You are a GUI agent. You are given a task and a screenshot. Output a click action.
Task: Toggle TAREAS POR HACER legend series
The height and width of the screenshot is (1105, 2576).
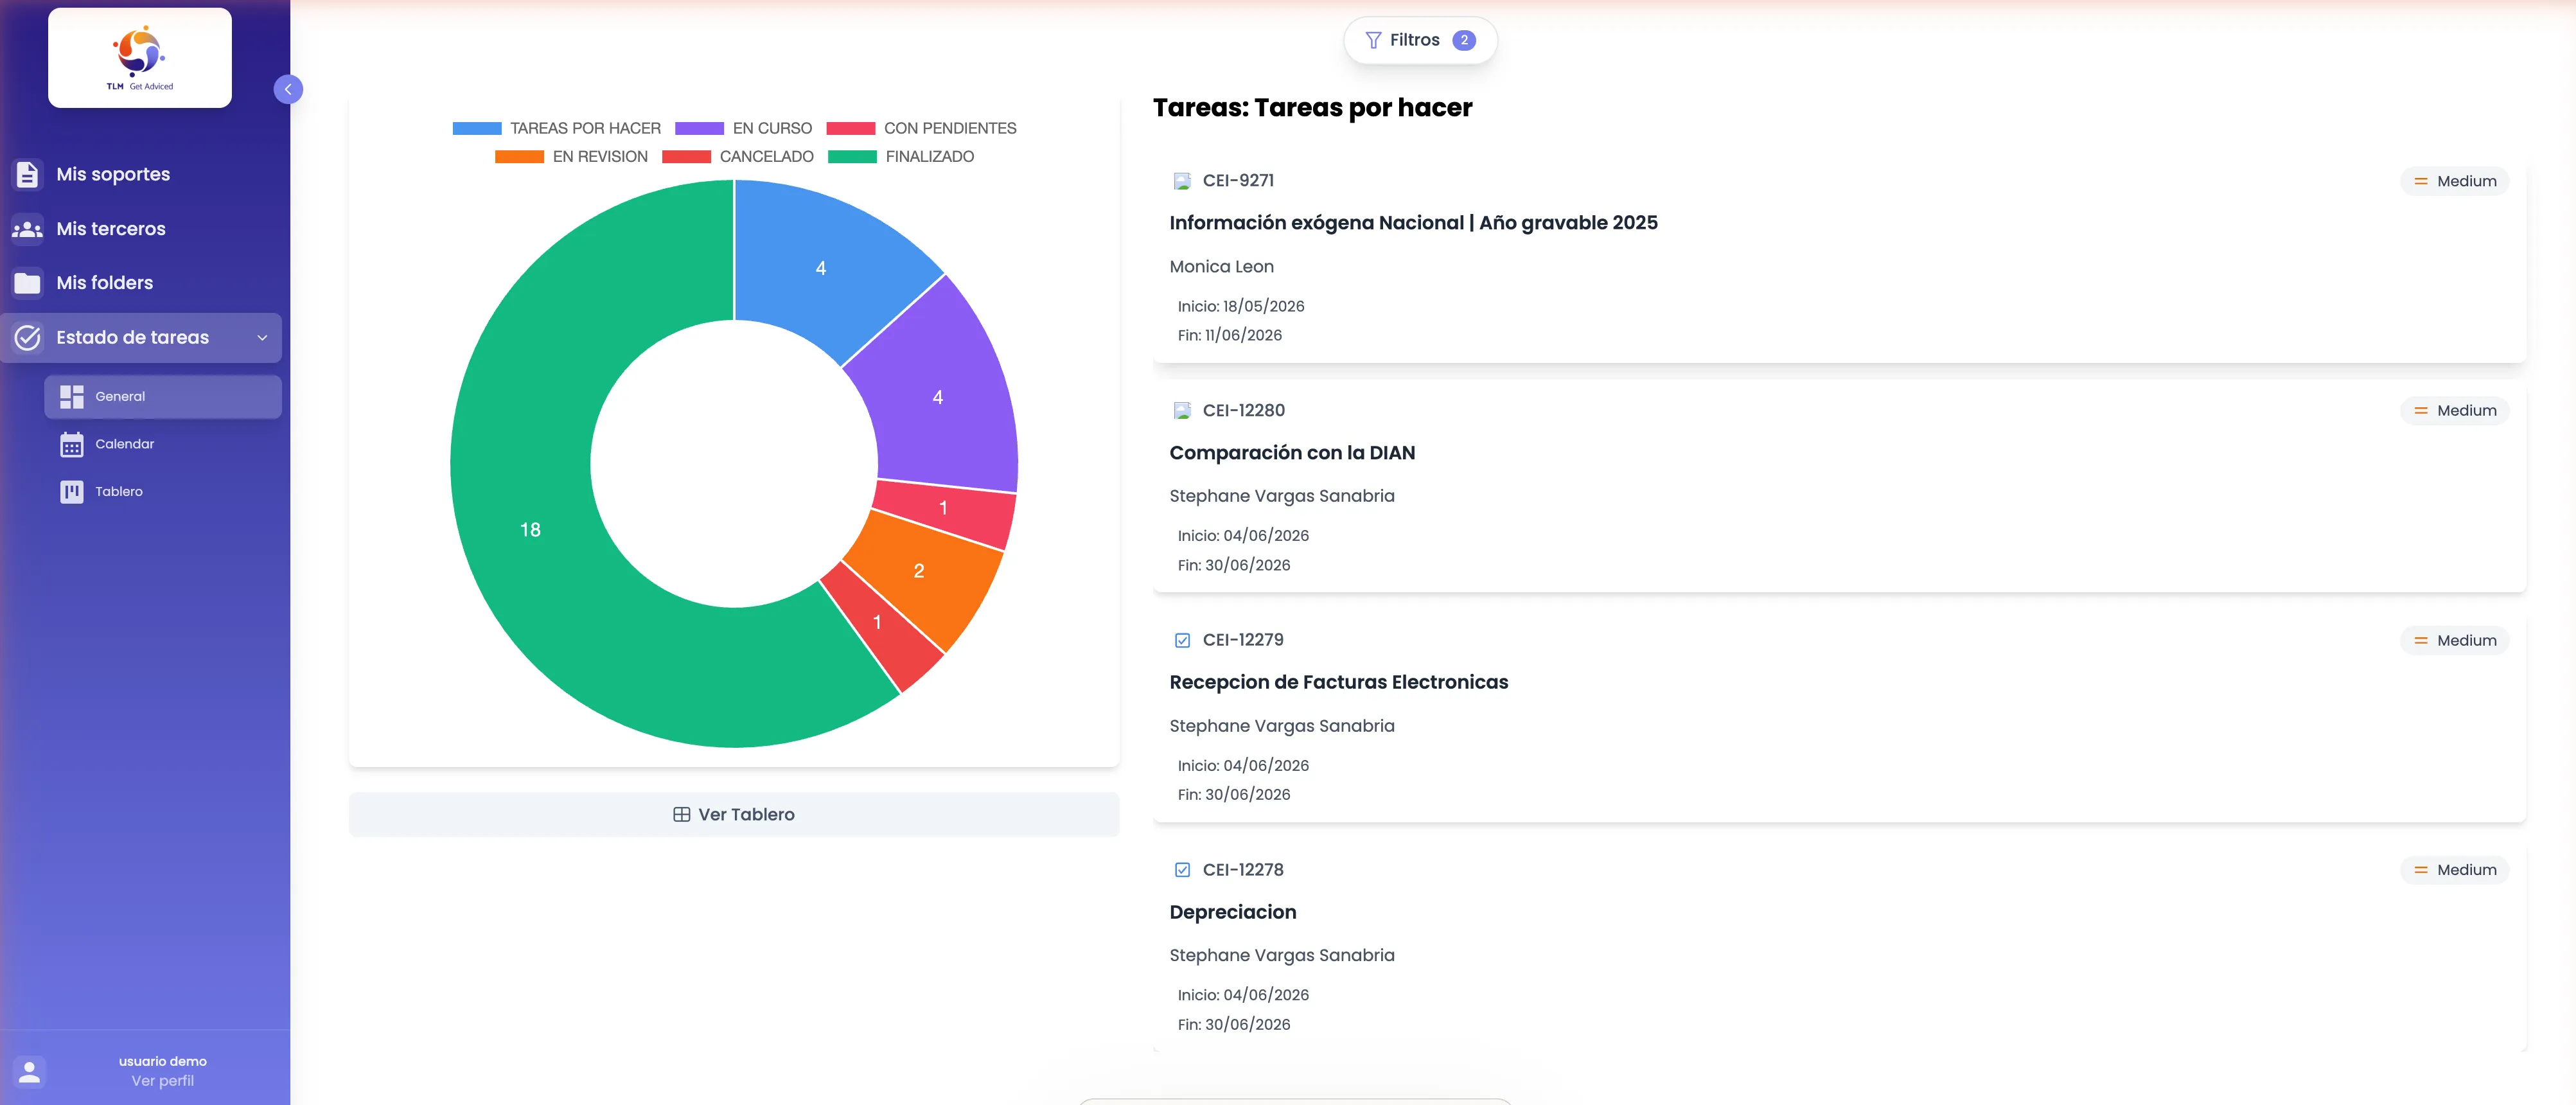(556, 128)
